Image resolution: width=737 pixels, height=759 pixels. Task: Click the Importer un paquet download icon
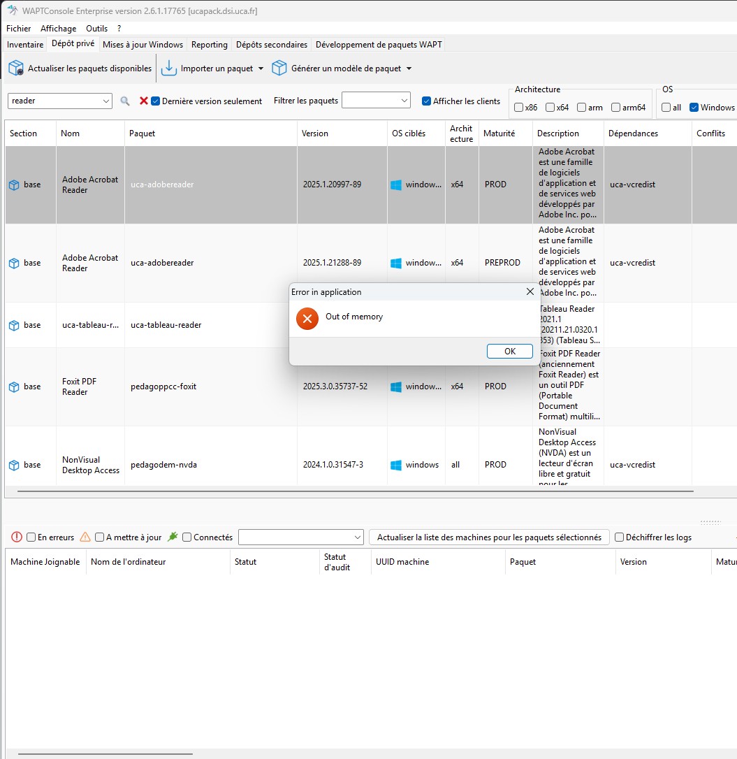(169, 68)
